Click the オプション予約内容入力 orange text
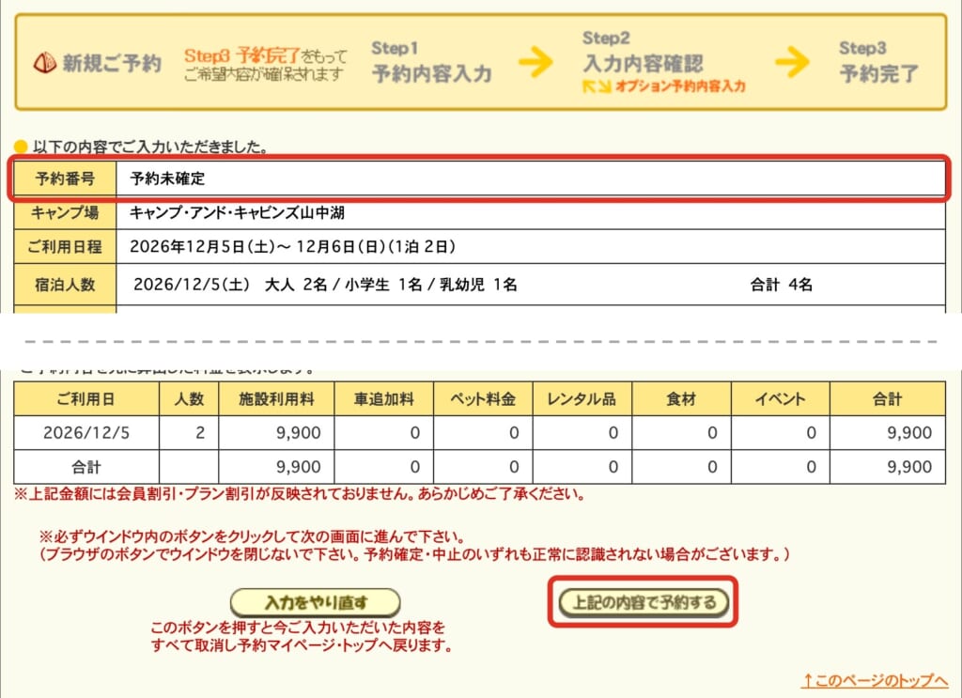Image resolution: width=962 pixels, height=698 pixels. 680,85
